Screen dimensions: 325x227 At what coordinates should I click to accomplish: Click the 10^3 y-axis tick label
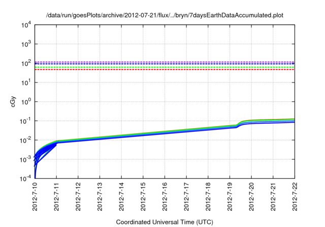pos(26,44)
